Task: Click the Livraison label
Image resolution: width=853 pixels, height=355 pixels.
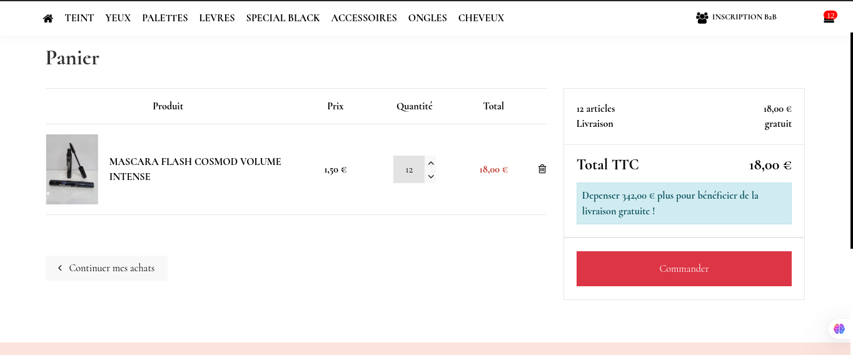Action: coord(595,124)
